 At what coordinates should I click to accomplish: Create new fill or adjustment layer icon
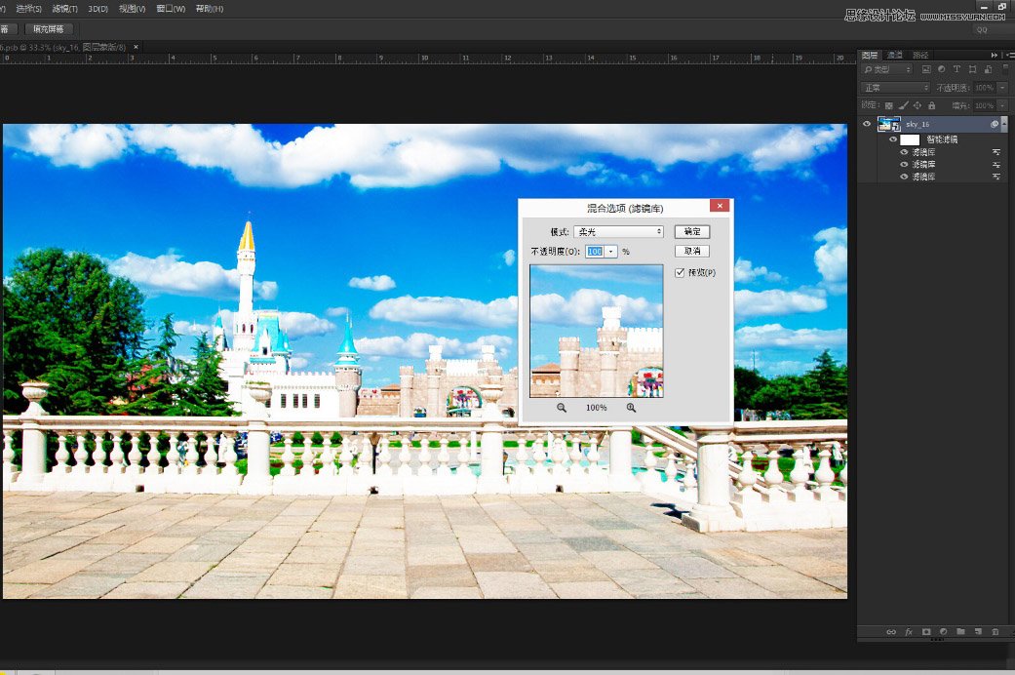(x=943, y=632)
